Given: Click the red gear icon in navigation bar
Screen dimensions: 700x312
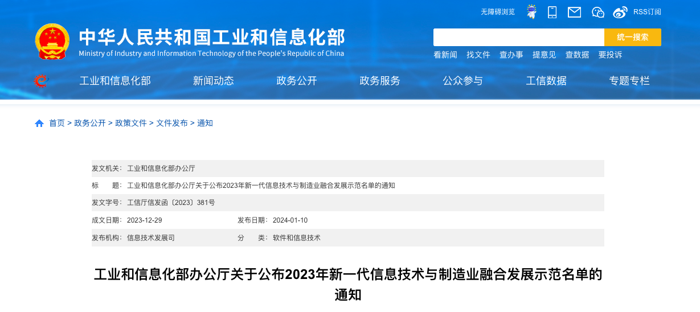Looking at the screenshot, I should point(40,81).
